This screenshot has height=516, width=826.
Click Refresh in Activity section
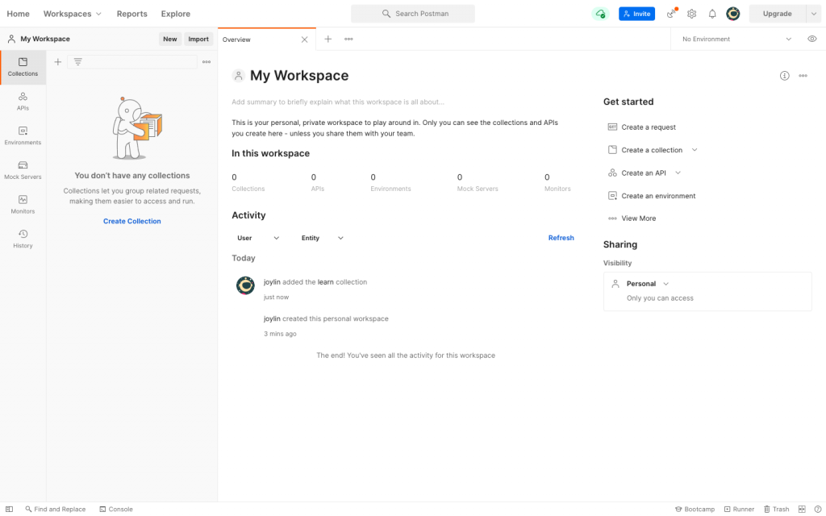coord(561,238)
